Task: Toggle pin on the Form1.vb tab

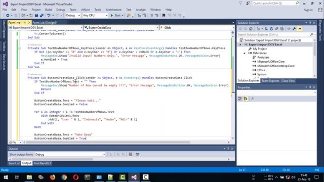Action: [25, 22]
